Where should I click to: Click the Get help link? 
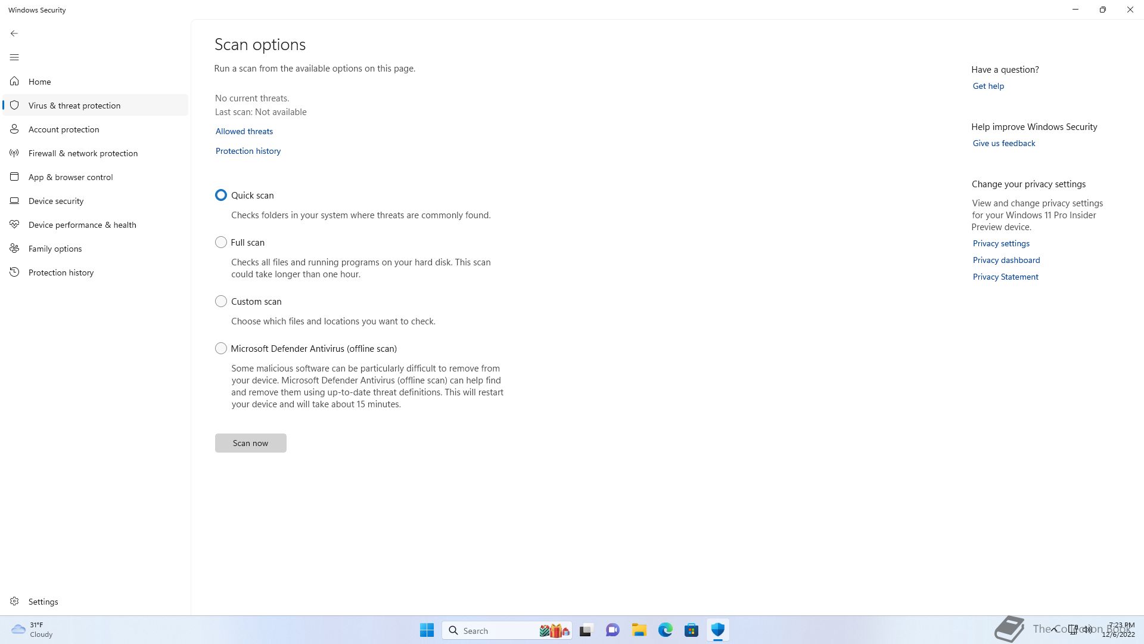coord(988,86)
